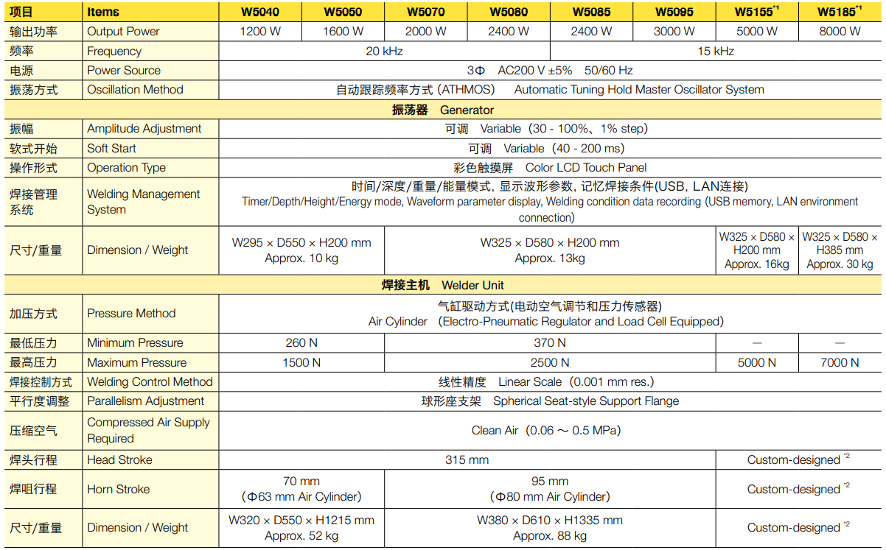
Task: Click the Welding Control Method label
Action: 150,382
